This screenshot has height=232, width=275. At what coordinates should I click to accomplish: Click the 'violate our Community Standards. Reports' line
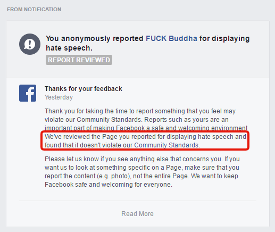tap(137, 120)
